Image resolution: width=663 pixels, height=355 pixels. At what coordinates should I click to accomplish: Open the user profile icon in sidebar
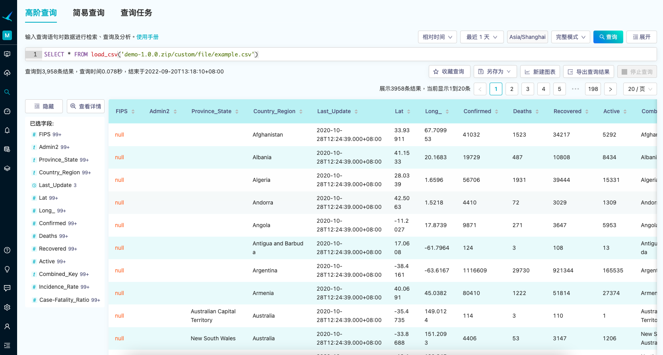click(x=7, y=326)
